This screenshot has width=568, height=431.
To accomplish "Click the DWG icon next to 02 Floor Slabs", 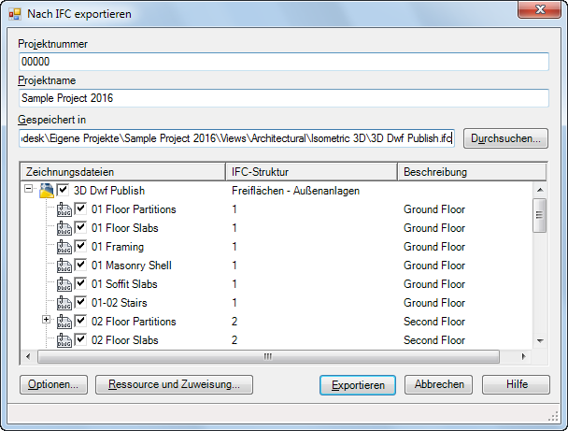I will tap(64, 340).
